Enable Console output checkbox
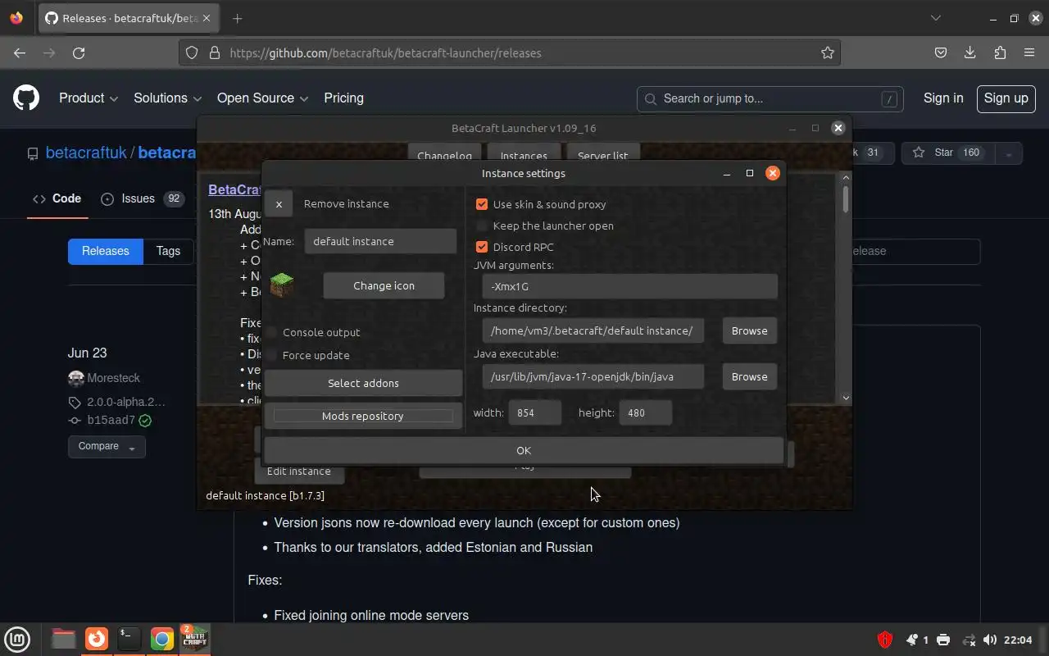Image resolution: width=1049 pixels, height=656 pixels. [271, 332]
